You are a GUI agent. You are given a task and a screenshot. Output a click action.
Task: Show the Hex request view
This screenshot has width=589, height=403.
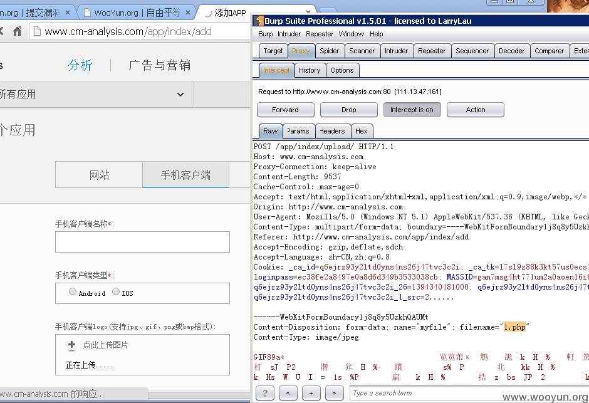pyautogui.click(x=362, y=131)
